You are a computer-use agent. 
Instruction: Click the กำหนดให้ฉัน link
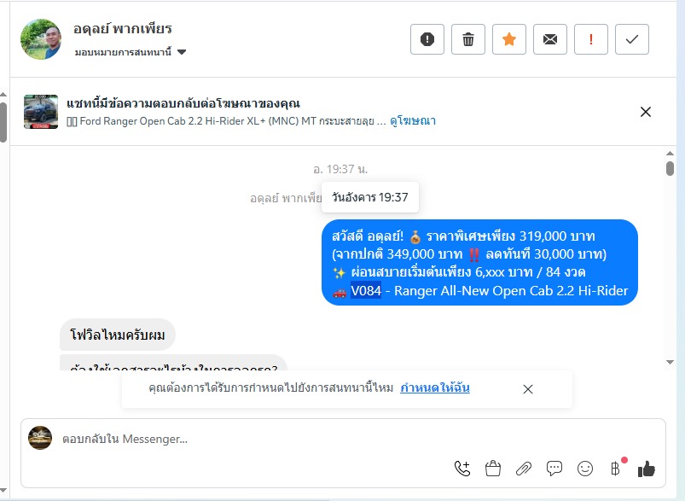(435, 387)
